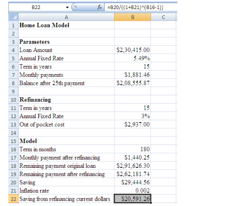Viewport: 252px width, 206px height.
Task: Select the row 22 header
Action: [13, 199]
